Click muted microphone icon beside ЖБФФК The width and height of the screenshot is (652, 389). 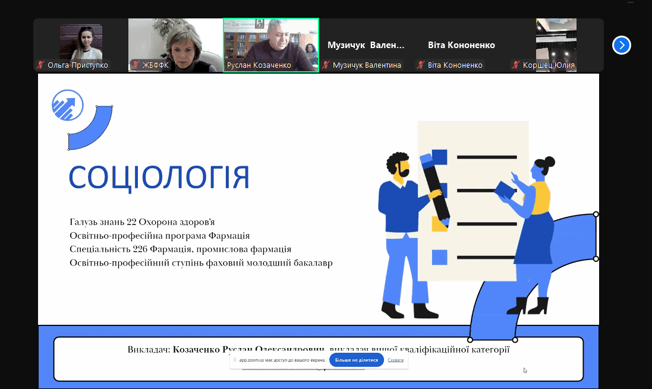(x=135, y=65)
